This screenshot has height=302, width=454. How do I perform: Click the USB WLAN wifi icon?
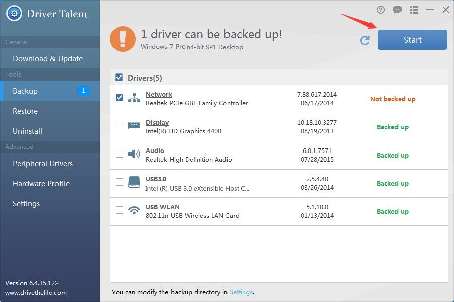(x=134, y=210)
